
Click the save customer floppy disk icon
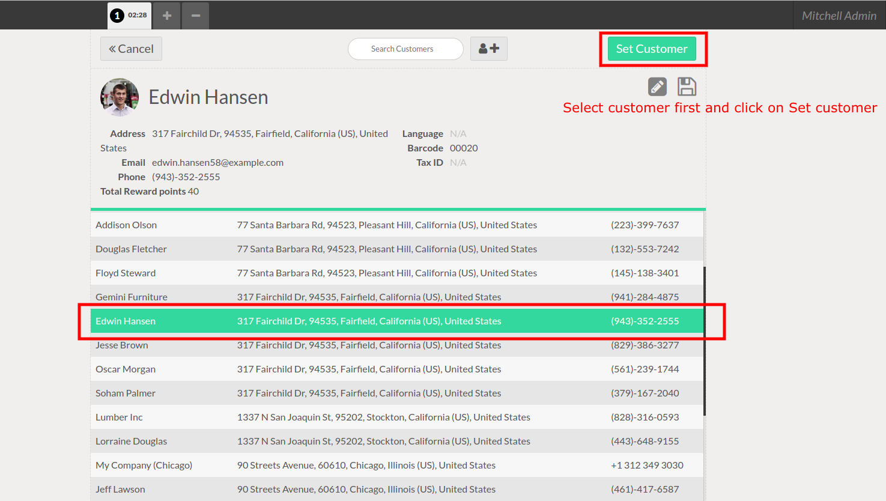687,87
